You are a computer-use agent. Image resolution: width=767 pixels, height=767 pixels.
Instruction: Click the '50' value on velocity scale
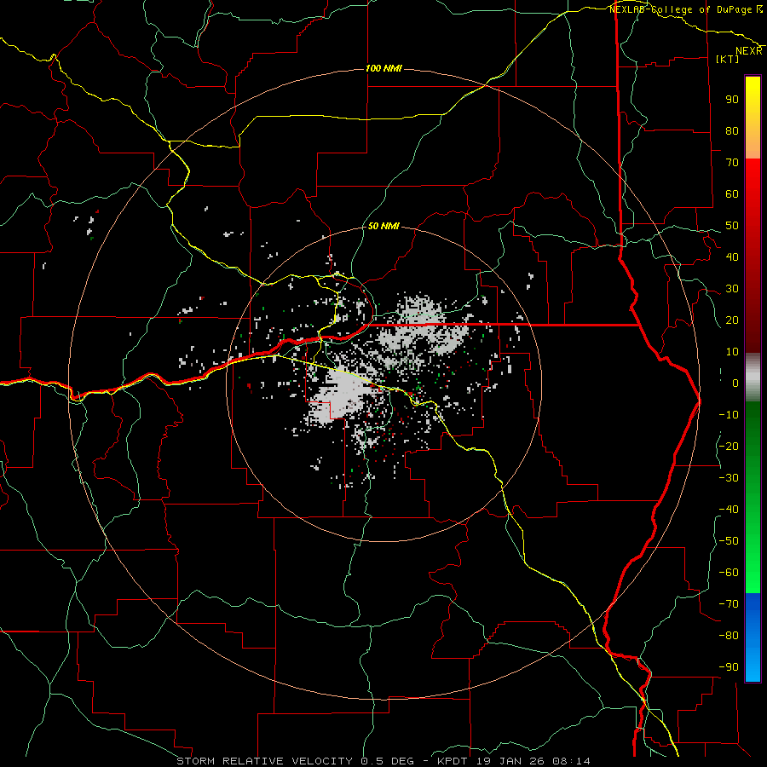[732, 226]
